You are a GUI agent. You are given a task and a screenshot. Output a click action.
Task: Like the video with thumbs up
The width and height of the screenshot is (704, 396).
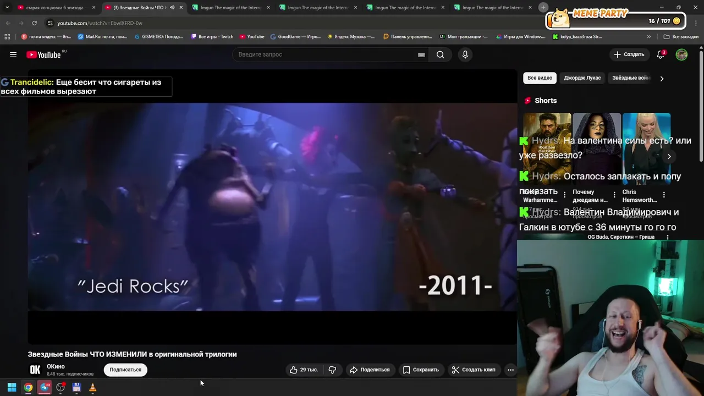point(304,370)
